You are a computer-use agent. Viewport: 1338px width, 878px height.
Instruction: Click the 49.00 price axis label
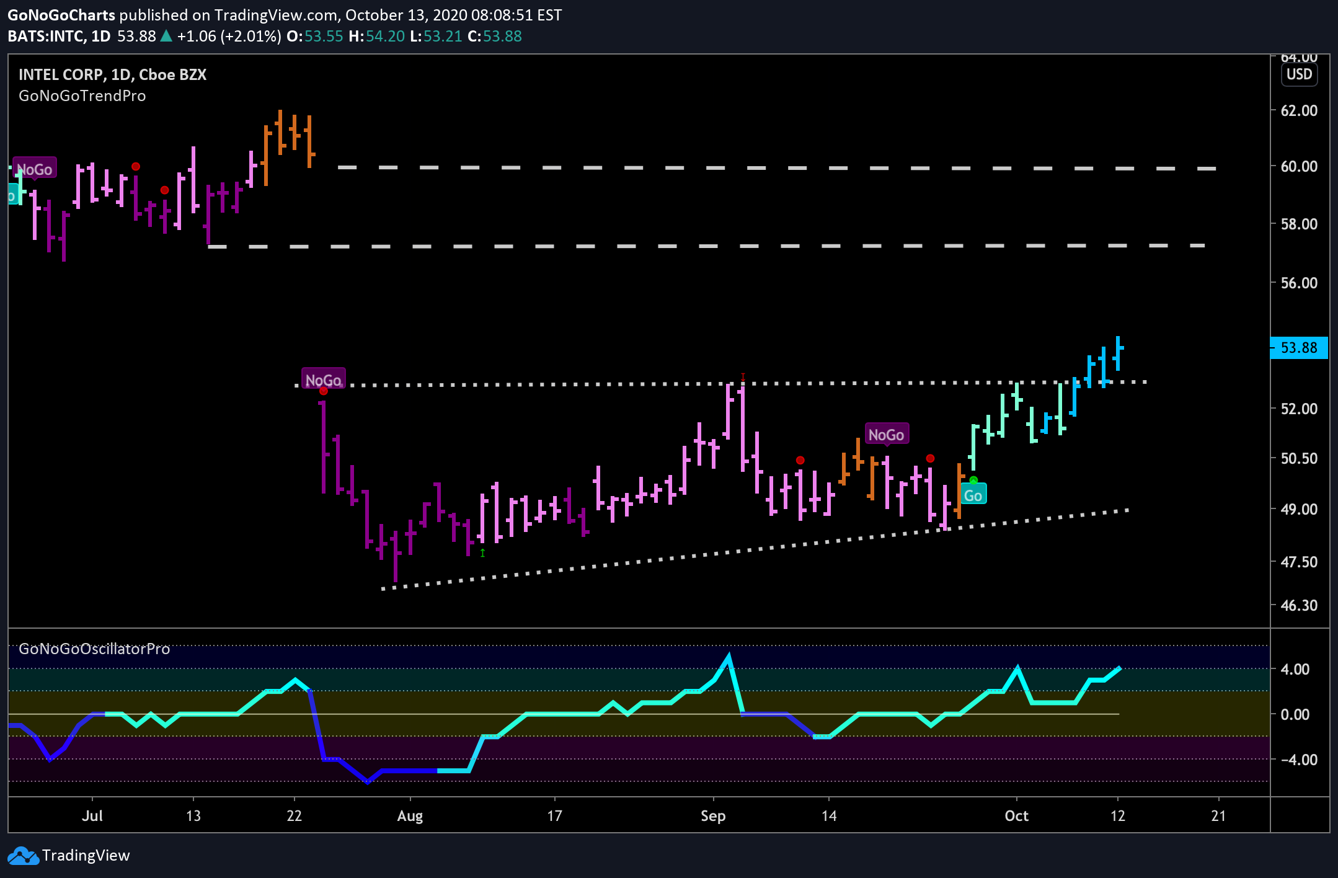tap(1299, 509)
